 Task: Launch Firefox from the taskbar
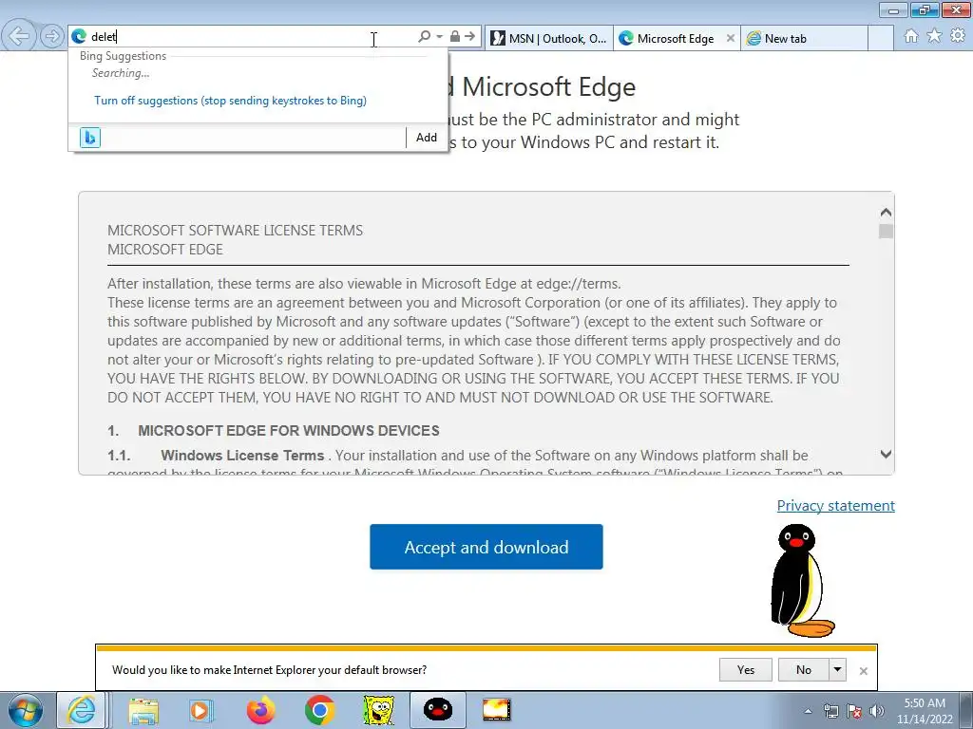coord(260,710)
